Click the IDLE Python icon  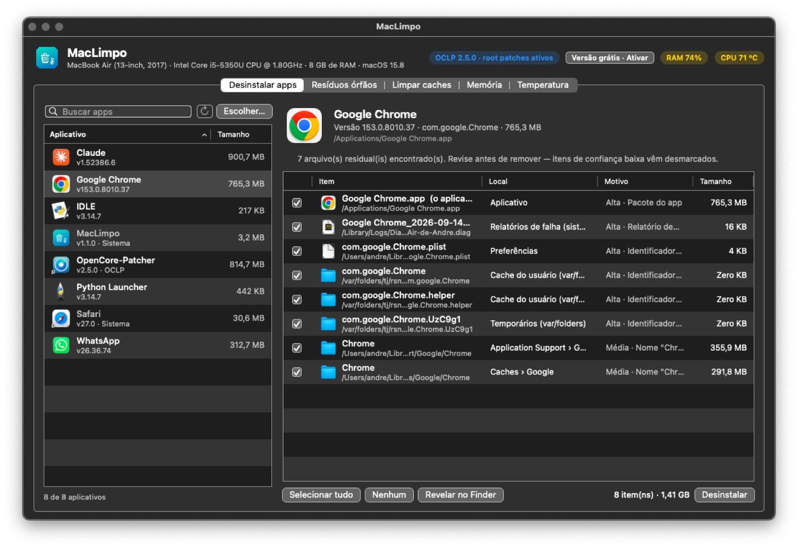tap(61, 211)
